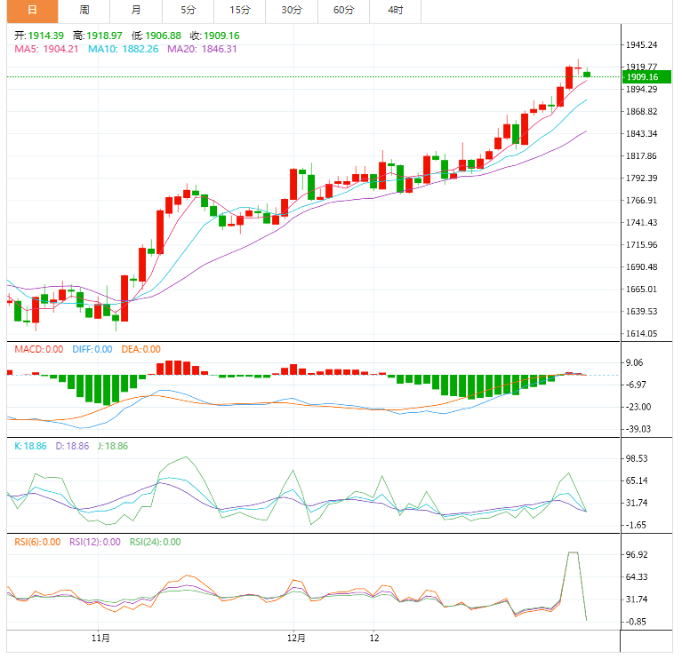Image resolution: width=682 pixels, height=659 pixels.
Task: Switch chart to 5分 interval
Action: tap(188, 11)
